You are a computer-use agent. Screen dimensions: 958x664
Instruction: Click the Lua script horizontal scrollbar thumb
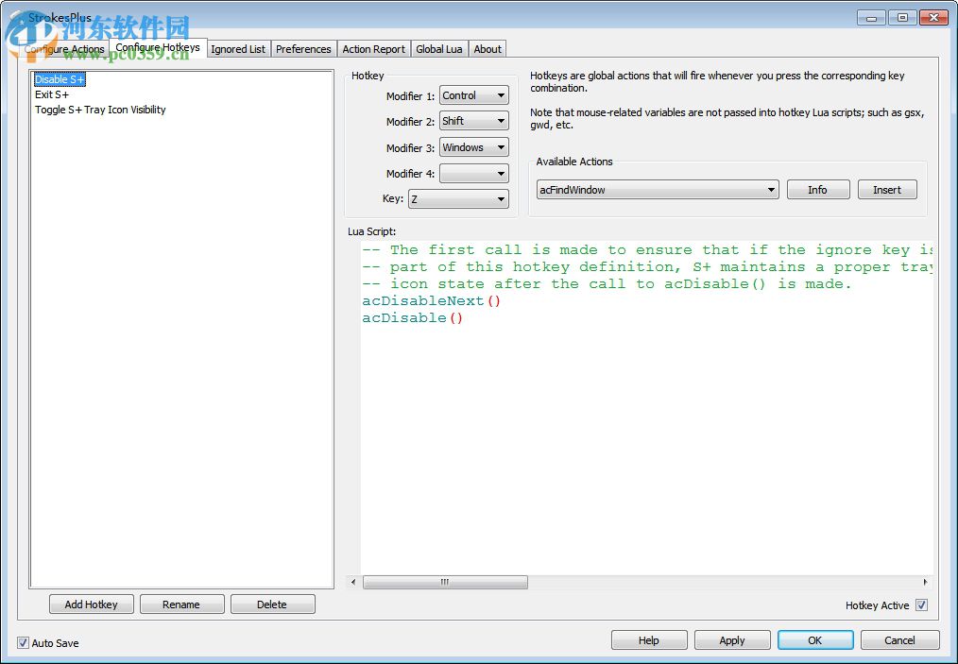(445, 583)
